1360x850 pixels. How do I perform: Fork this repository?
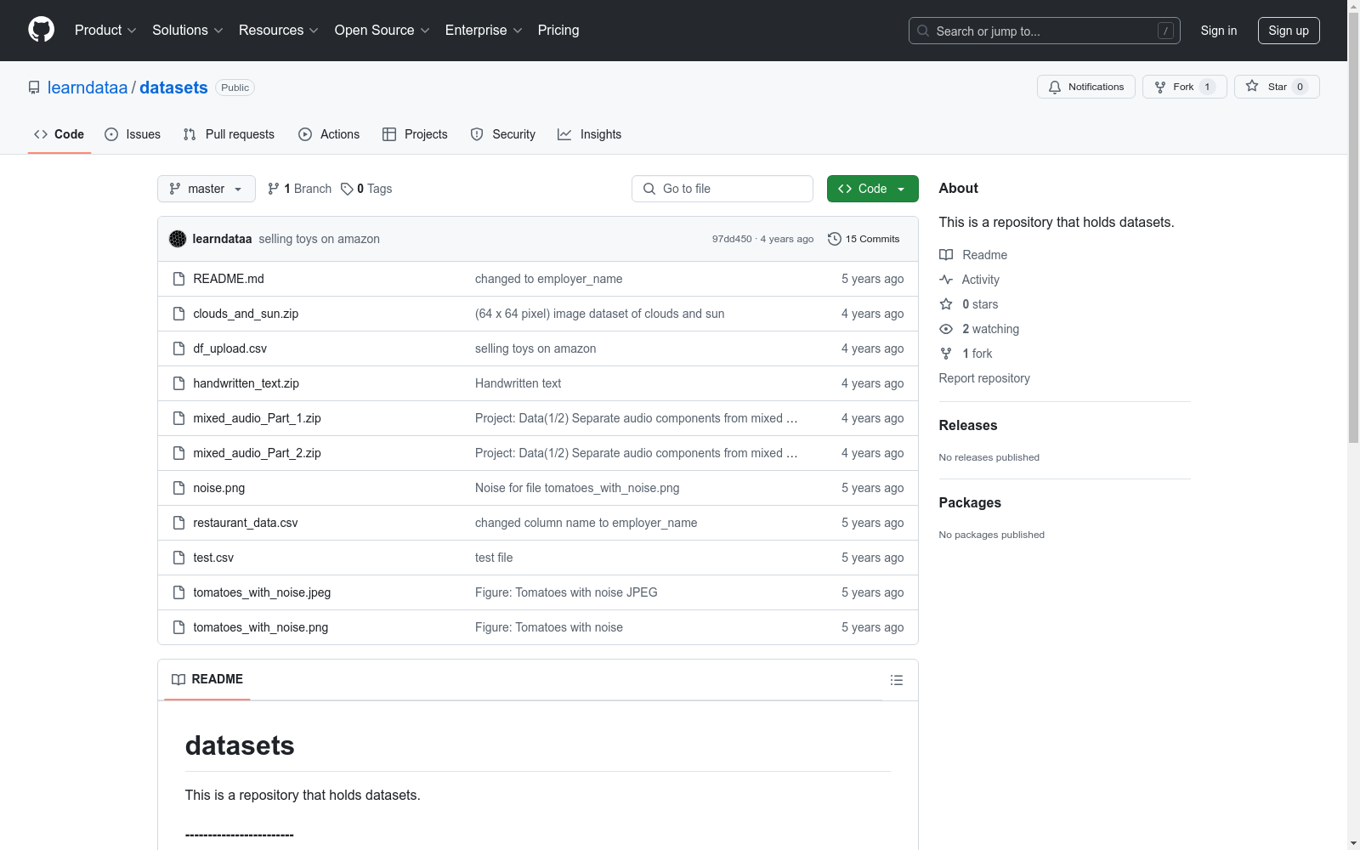coord(1184,87)
